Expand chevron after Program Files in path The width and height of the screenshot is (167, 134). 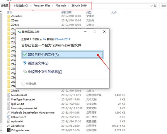[53, 6]
